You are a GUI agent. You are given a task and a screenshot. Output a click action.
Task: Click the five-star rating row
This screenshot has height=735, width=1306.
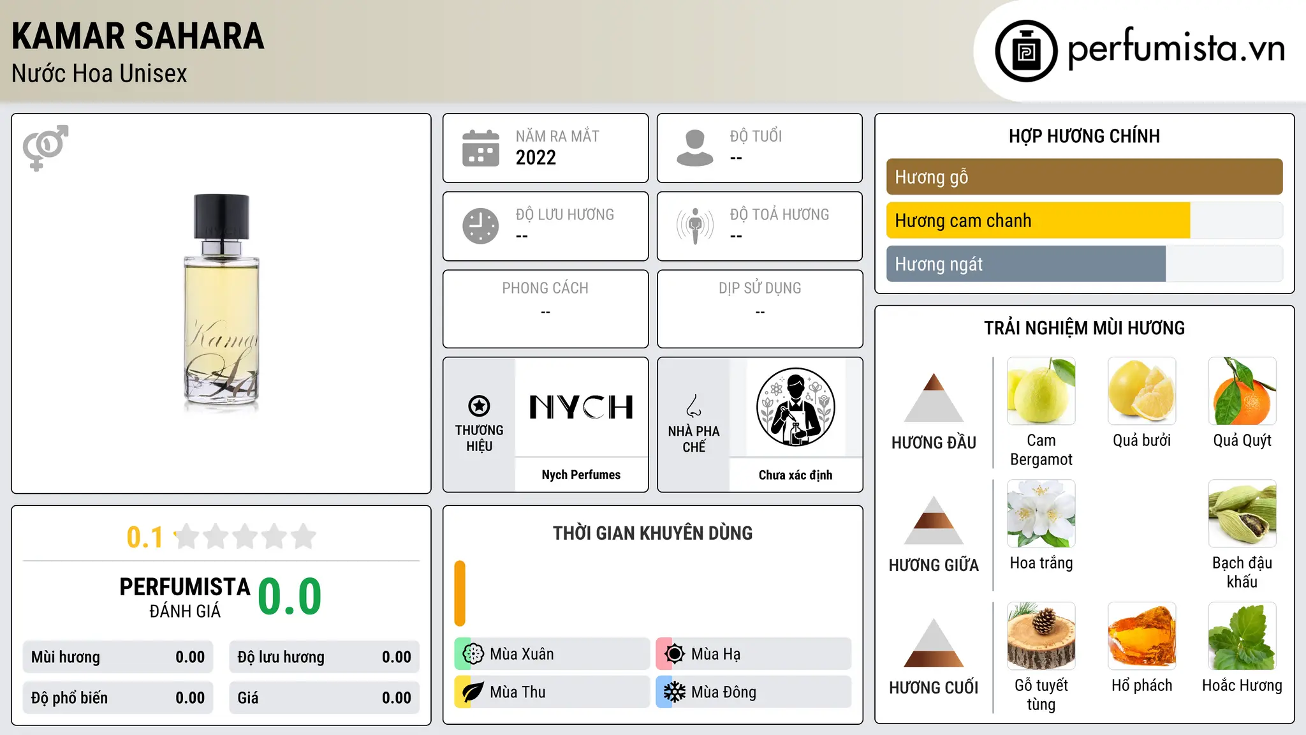(245, 537)
